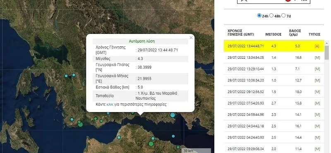Click the large green marker at bottom center
Screen dimensions: 331x153
click(x=151, y=144)
